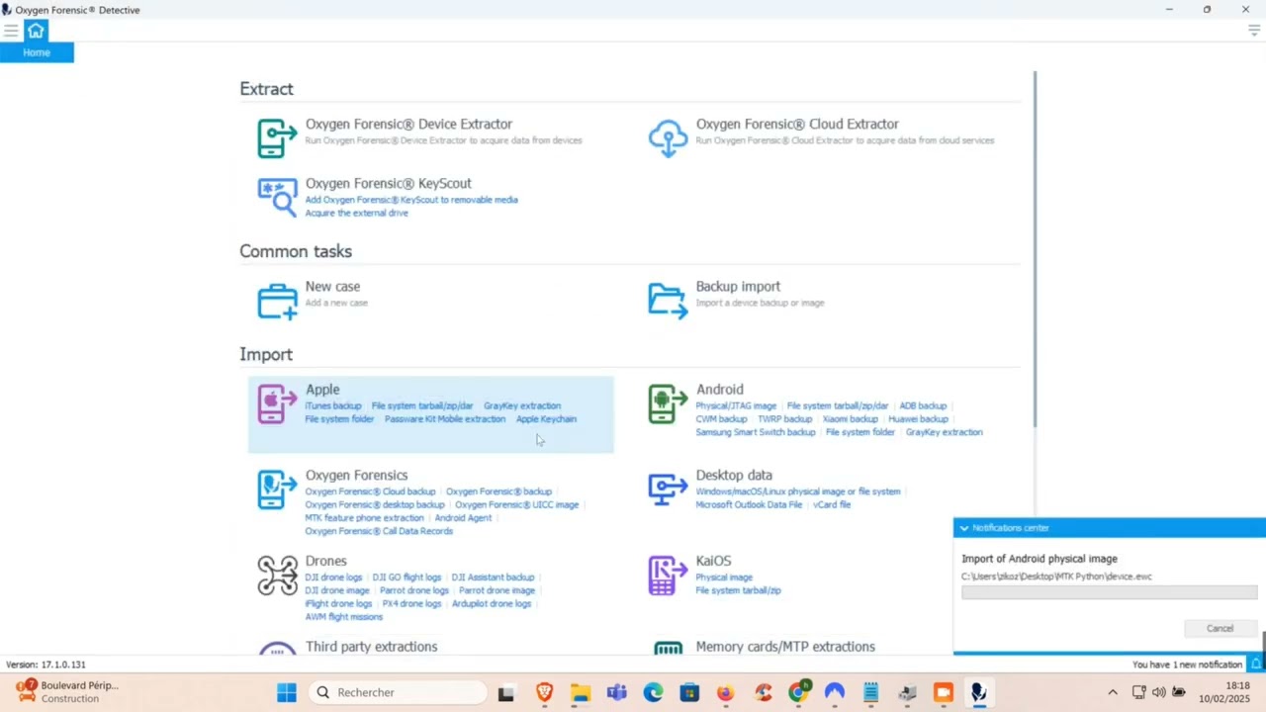Open the Windows Start menu

287,692
